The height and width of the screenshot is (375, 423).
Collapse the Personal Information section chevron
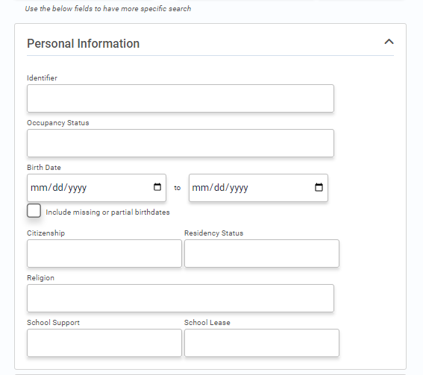[389, 42]
